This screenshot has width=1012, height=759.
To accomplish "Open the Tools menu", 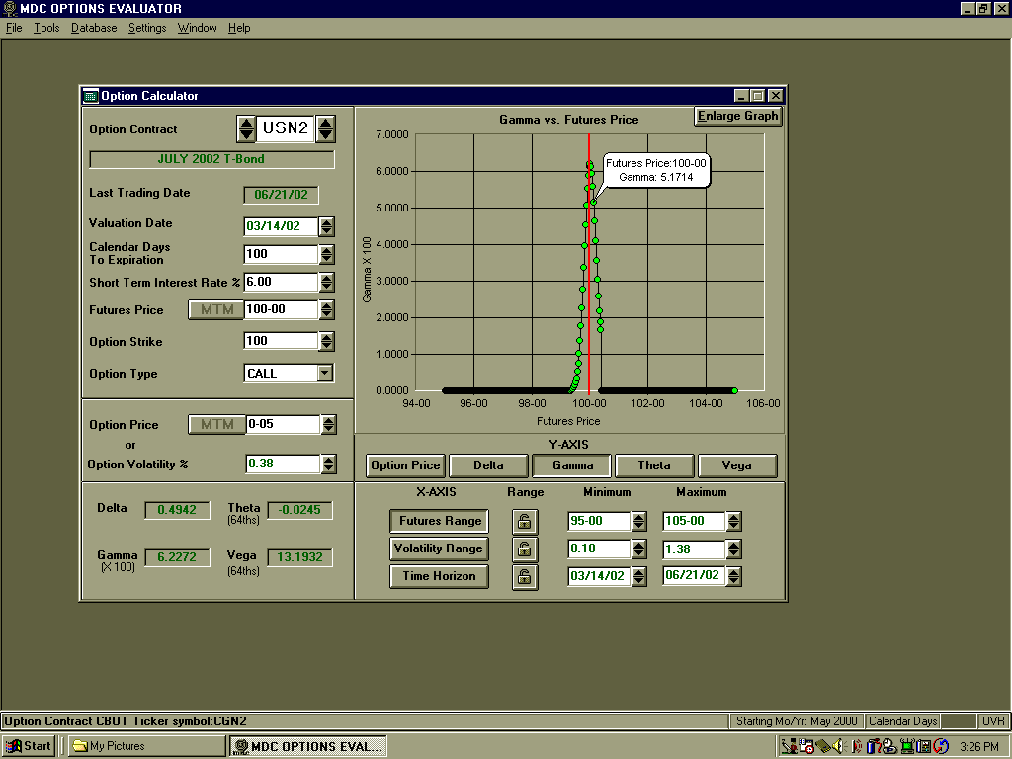I will (46, 28).
